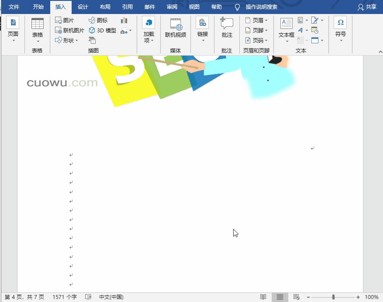
Task: Select Print Layout view button
Action: click(x=280, y=297)
